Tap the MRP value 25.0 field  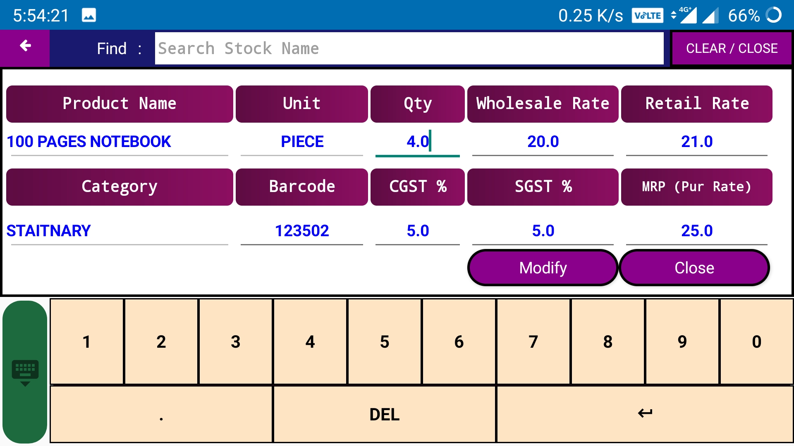coord(696,231)
